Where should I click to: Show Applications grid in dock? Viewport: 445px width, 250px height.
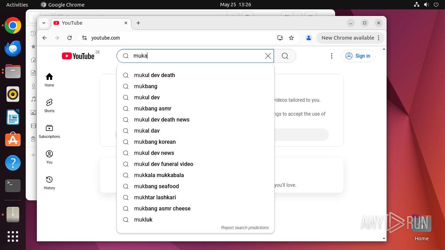13,236
